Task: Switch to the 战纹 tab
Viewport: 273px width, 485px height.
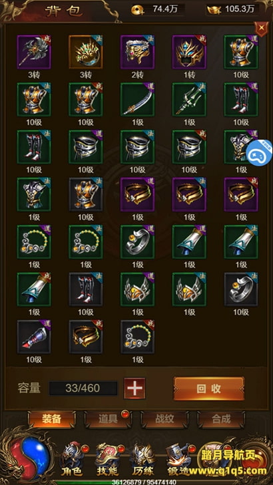Action: [x=164, y=419]
